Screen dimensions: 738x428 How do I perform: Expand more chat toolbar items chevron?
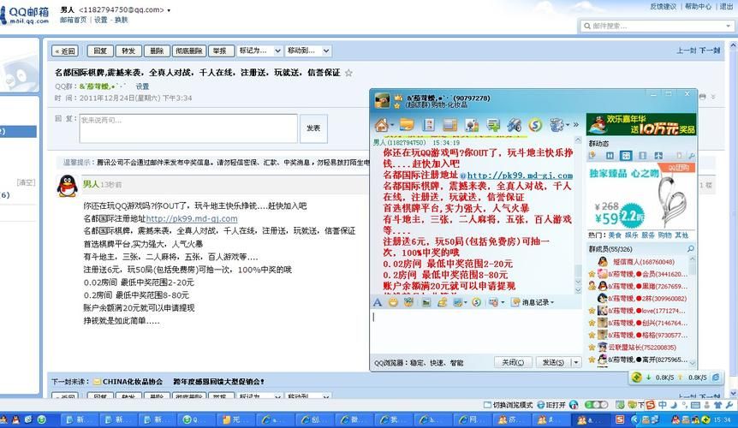575,125
